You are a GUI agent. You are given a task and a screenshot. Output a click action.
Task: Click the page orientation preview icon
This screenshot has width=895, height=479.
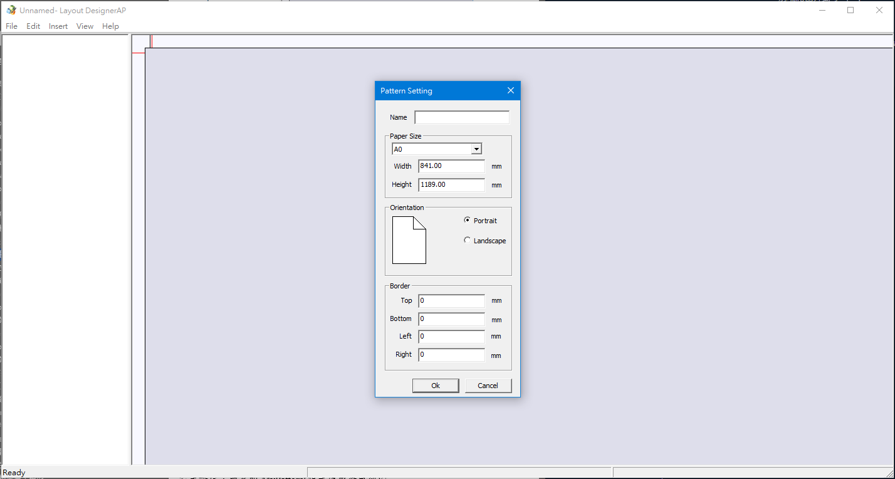[x=409, y=240]
